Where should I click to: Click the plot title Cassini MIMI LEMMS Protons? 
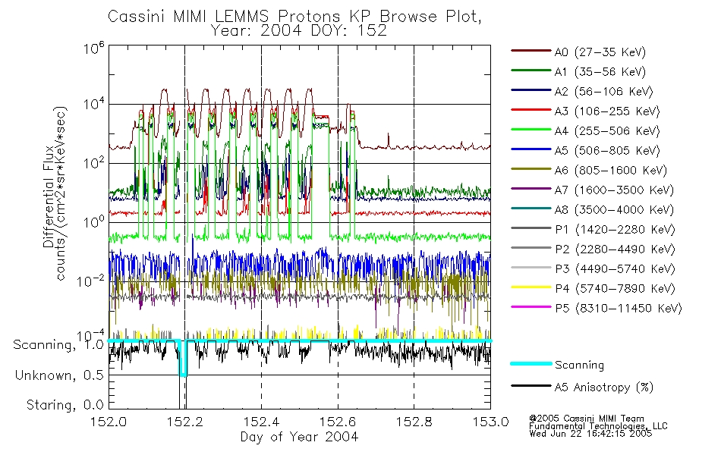[223, 17]
